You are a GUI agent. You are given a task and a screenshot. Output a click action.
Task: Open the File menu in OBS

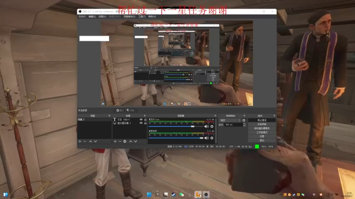tap(82, 17)
